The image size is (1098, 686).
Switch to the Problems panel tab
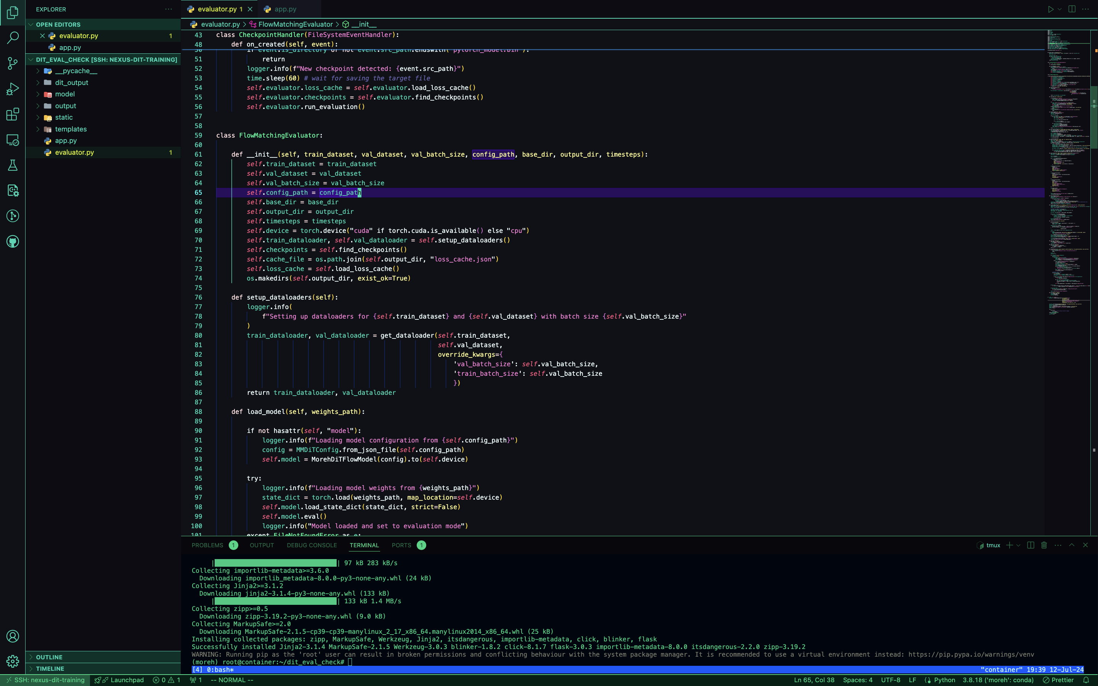207,545
